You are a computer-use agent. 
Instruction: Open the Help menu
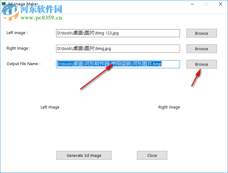click(x=7, y=11)
